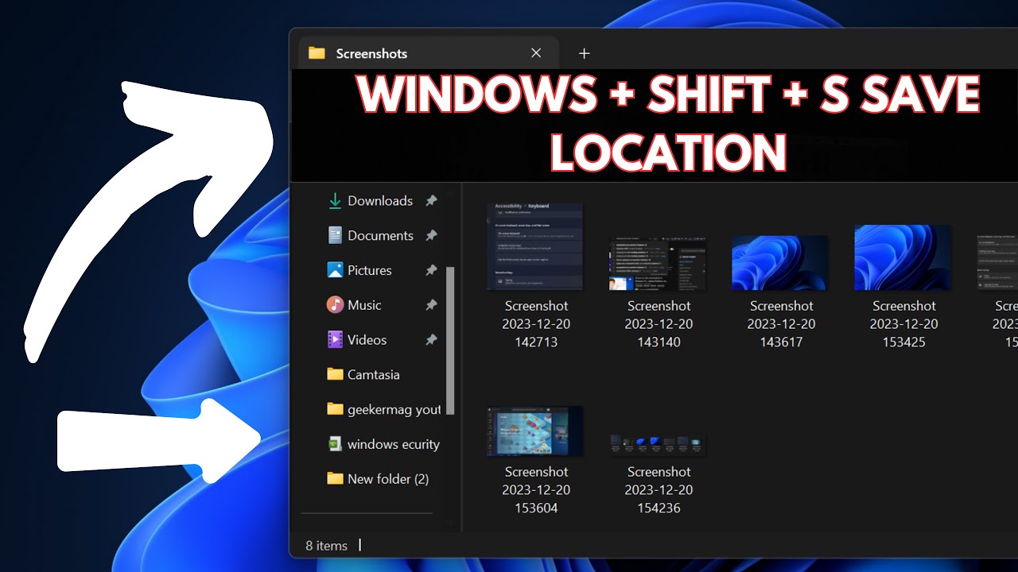The image size is (1018, 572).
Task: Click file name Screenshot 2023-12-20 154236
Action: tap(659, 490)
